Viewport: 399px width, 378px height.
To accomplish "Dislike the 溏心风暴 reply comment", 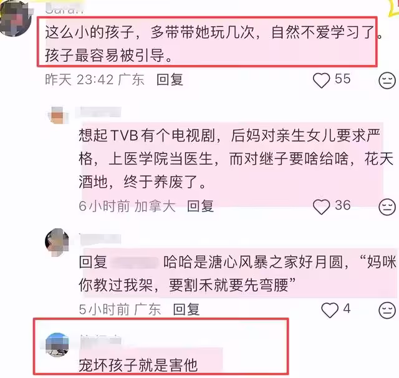I will (387, 310).
